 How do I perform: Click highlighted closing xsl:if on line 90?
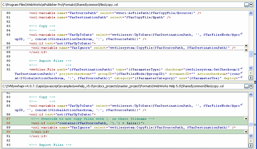click(x=40, y=132)
